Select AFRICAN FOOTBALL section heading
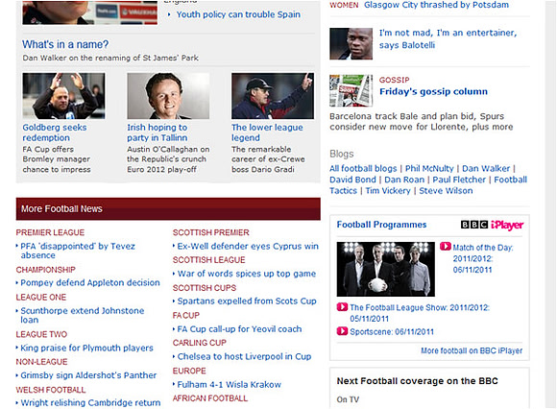Viewport: 557px width, 409px height. (210, 398)
